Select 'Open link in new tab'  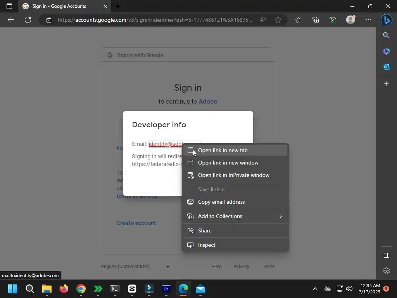[235, 150]
